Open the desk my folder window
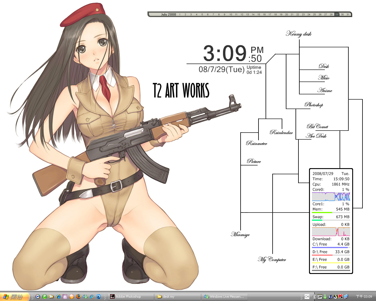The width and height of the screenshot is (376, 301). pyautogui.click(x=177, y=297)
